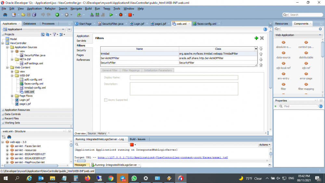Select Login.jsf in project tree
Screen dimensions: 325x183
pyautogui.click(x=24, y=100)
